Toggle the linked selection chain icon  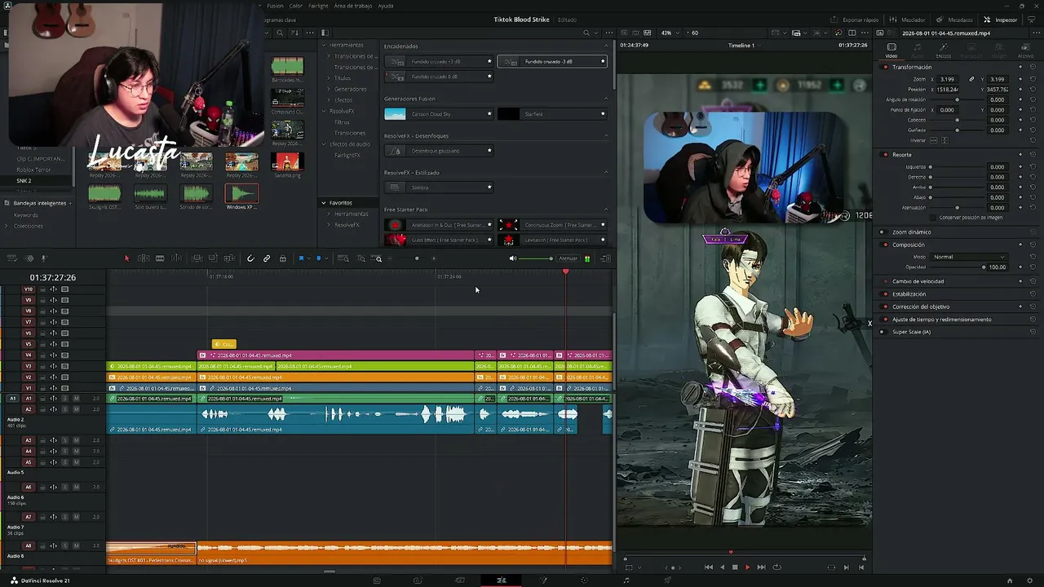267,258
